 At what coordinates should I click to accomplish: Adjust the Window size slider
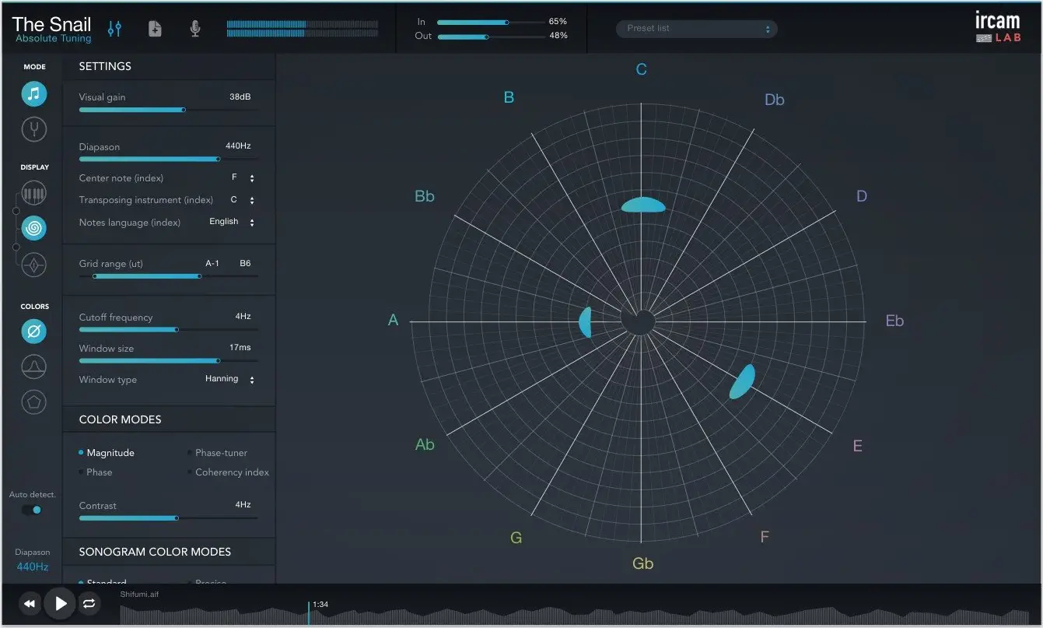(168, 360)
